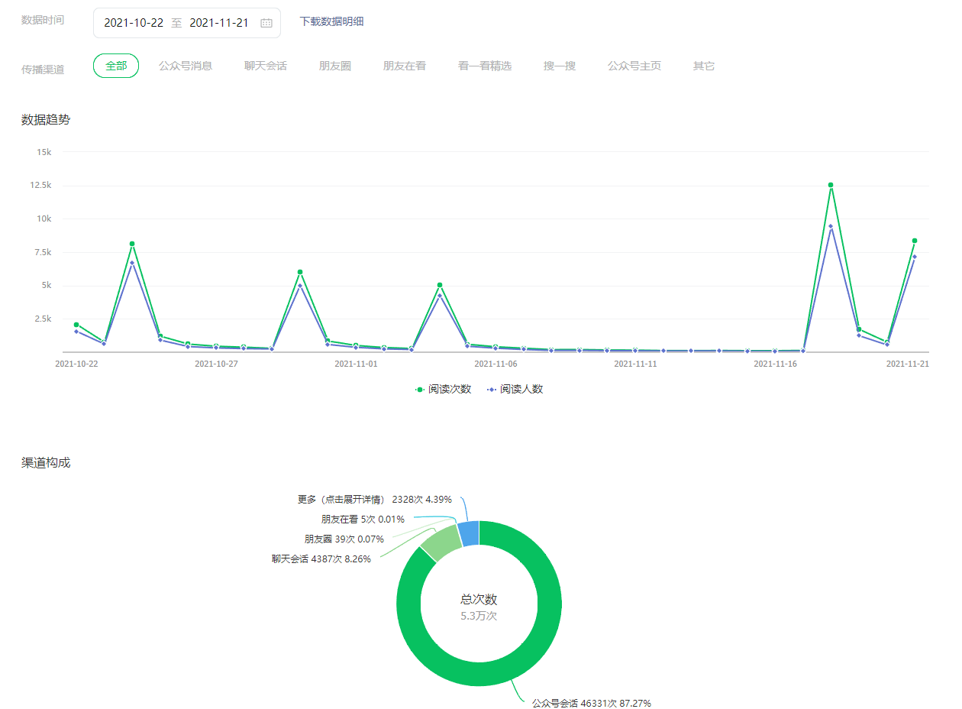This screenshot has width=962, height=709.
Task: Click 下载数据明细 download link
Action: point(331,21)
